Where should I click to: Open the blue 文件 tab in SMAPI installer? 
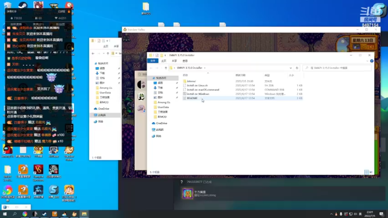click(153, 61)
